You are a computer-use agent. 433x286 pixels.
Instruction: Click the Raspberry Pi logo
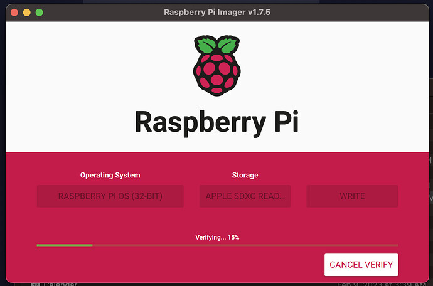216,65
